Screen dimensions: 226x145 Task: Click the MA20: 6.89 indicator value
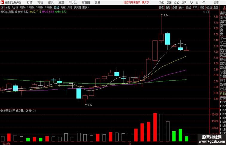[x=48, y=12]
